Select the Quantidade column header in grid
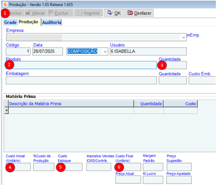This screenshot has width=219, height=191. (x=148, y=104)
